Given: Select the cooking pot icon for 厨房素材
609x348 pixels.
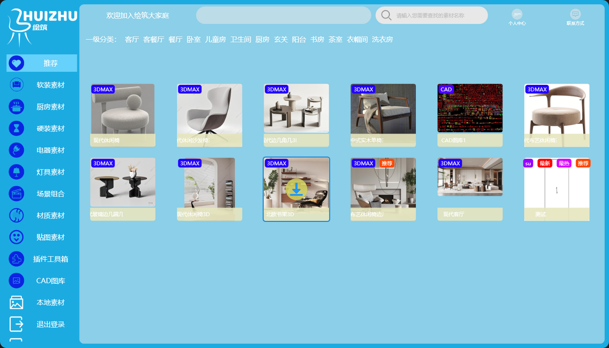Looking at the screenshot, I should pyautogui.click(x=17, y=107).
